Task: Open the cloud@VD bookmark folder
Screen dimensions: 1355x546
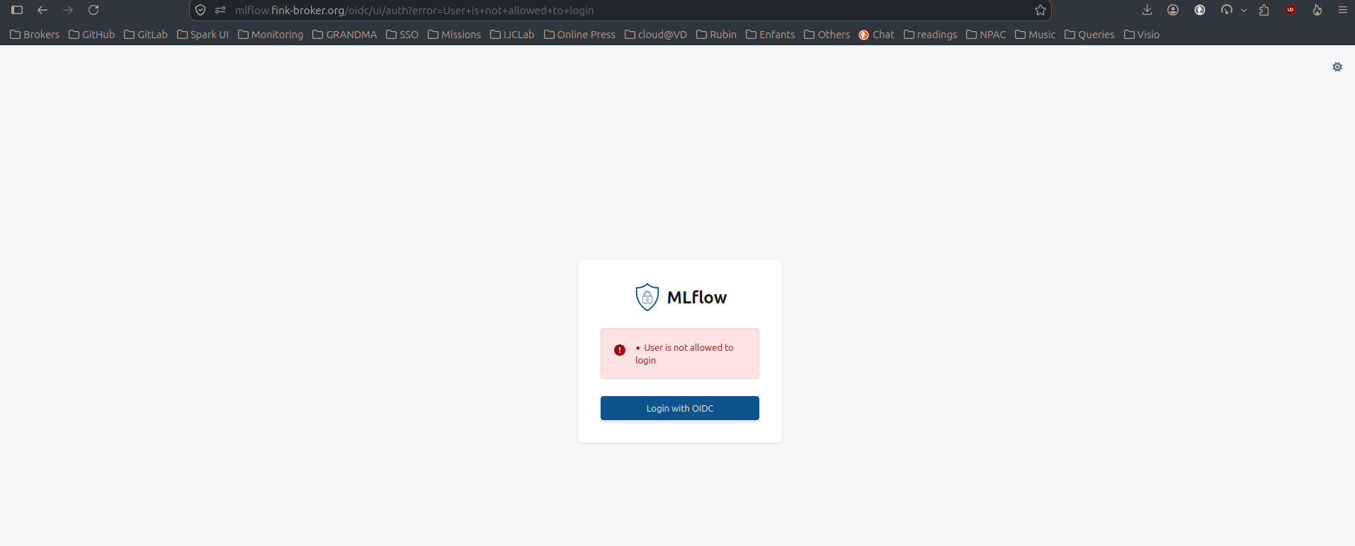Action: coord(656,35)
